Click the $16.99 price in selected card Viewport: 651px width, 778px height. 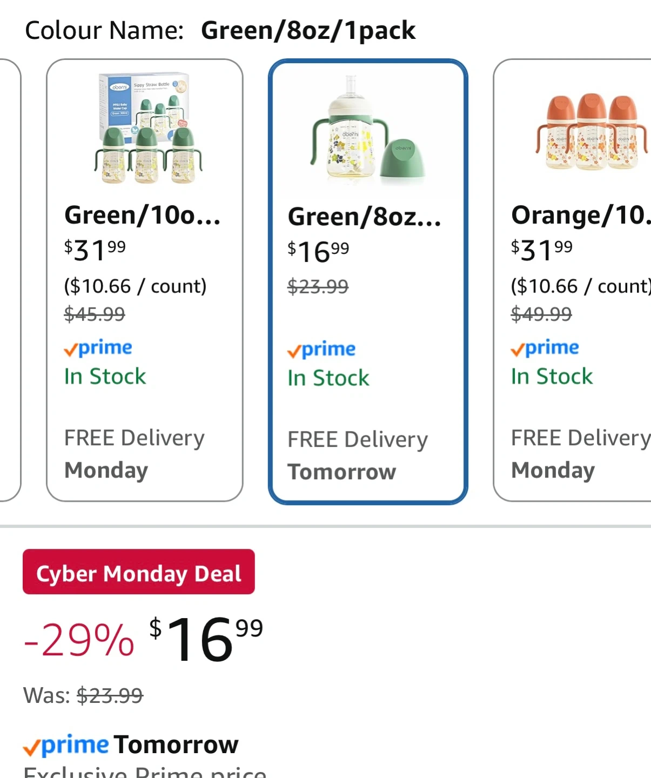tap(318, 252)
